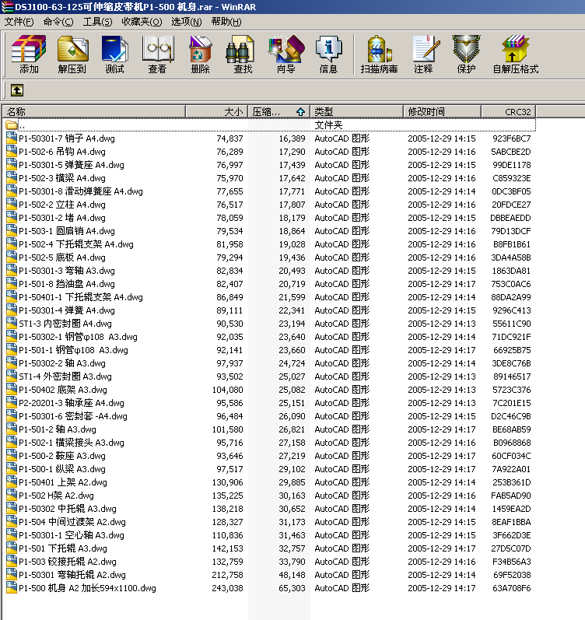Open the 收藏夹(O) menu
The height and width of the screenshot is (620, 585).
coord(142,22)
